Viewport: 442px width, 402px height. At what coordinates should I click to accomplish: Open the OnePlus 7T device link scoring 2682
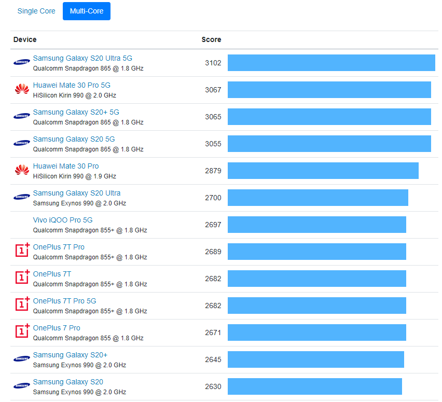tap(52, 274)
